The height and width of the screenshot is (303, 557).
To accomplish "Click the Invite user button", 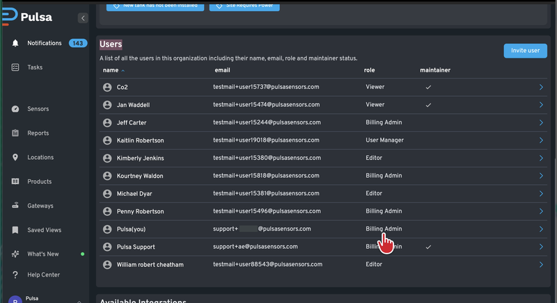I will (526, 51).
